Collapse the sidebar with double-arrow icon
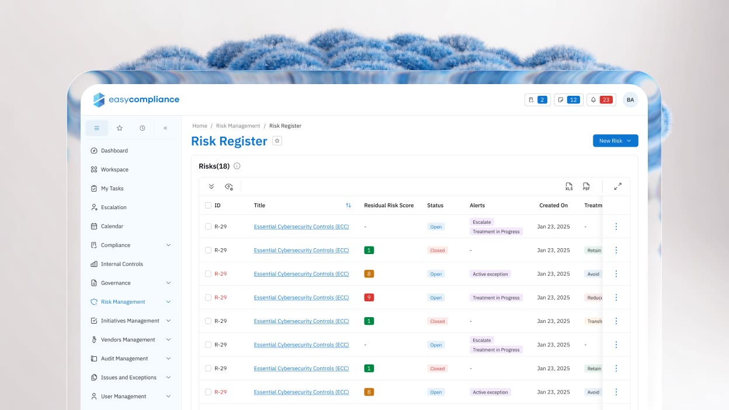The height and width of the screenshot is (410, 729). click(x=165, y=128)
